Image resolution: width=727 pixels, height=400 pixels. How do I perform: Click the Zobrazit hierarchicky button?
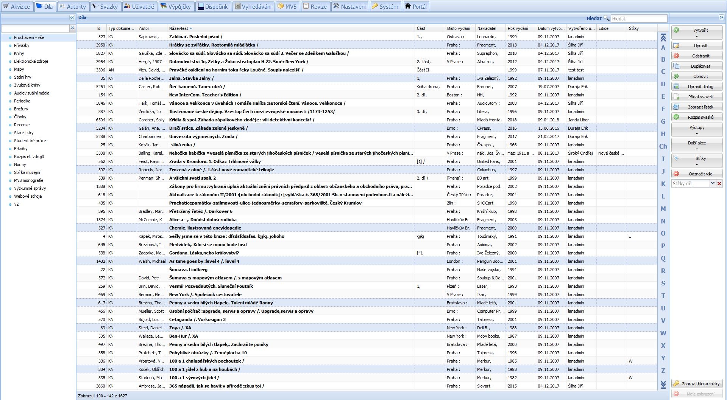click(x=697, y=384)
